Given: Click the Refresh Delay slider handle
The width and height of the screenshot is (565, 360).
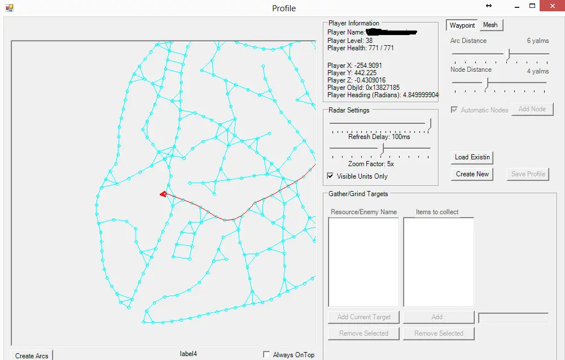Looking at the screenshot, I should point(429,124).
